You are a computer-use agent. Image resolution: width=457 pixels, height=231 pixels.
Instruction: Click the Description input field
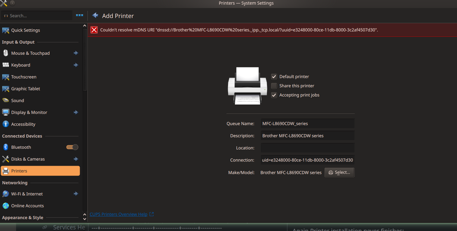click(x=307, y=136)
